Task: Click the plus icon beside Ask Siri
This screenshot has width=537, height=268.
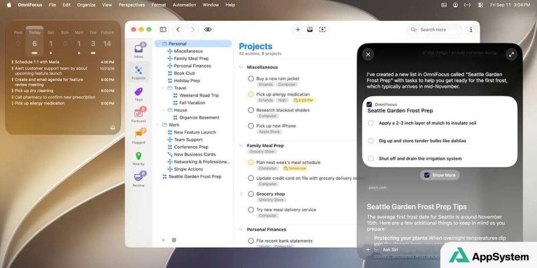Action: click(x=368, y=250)
